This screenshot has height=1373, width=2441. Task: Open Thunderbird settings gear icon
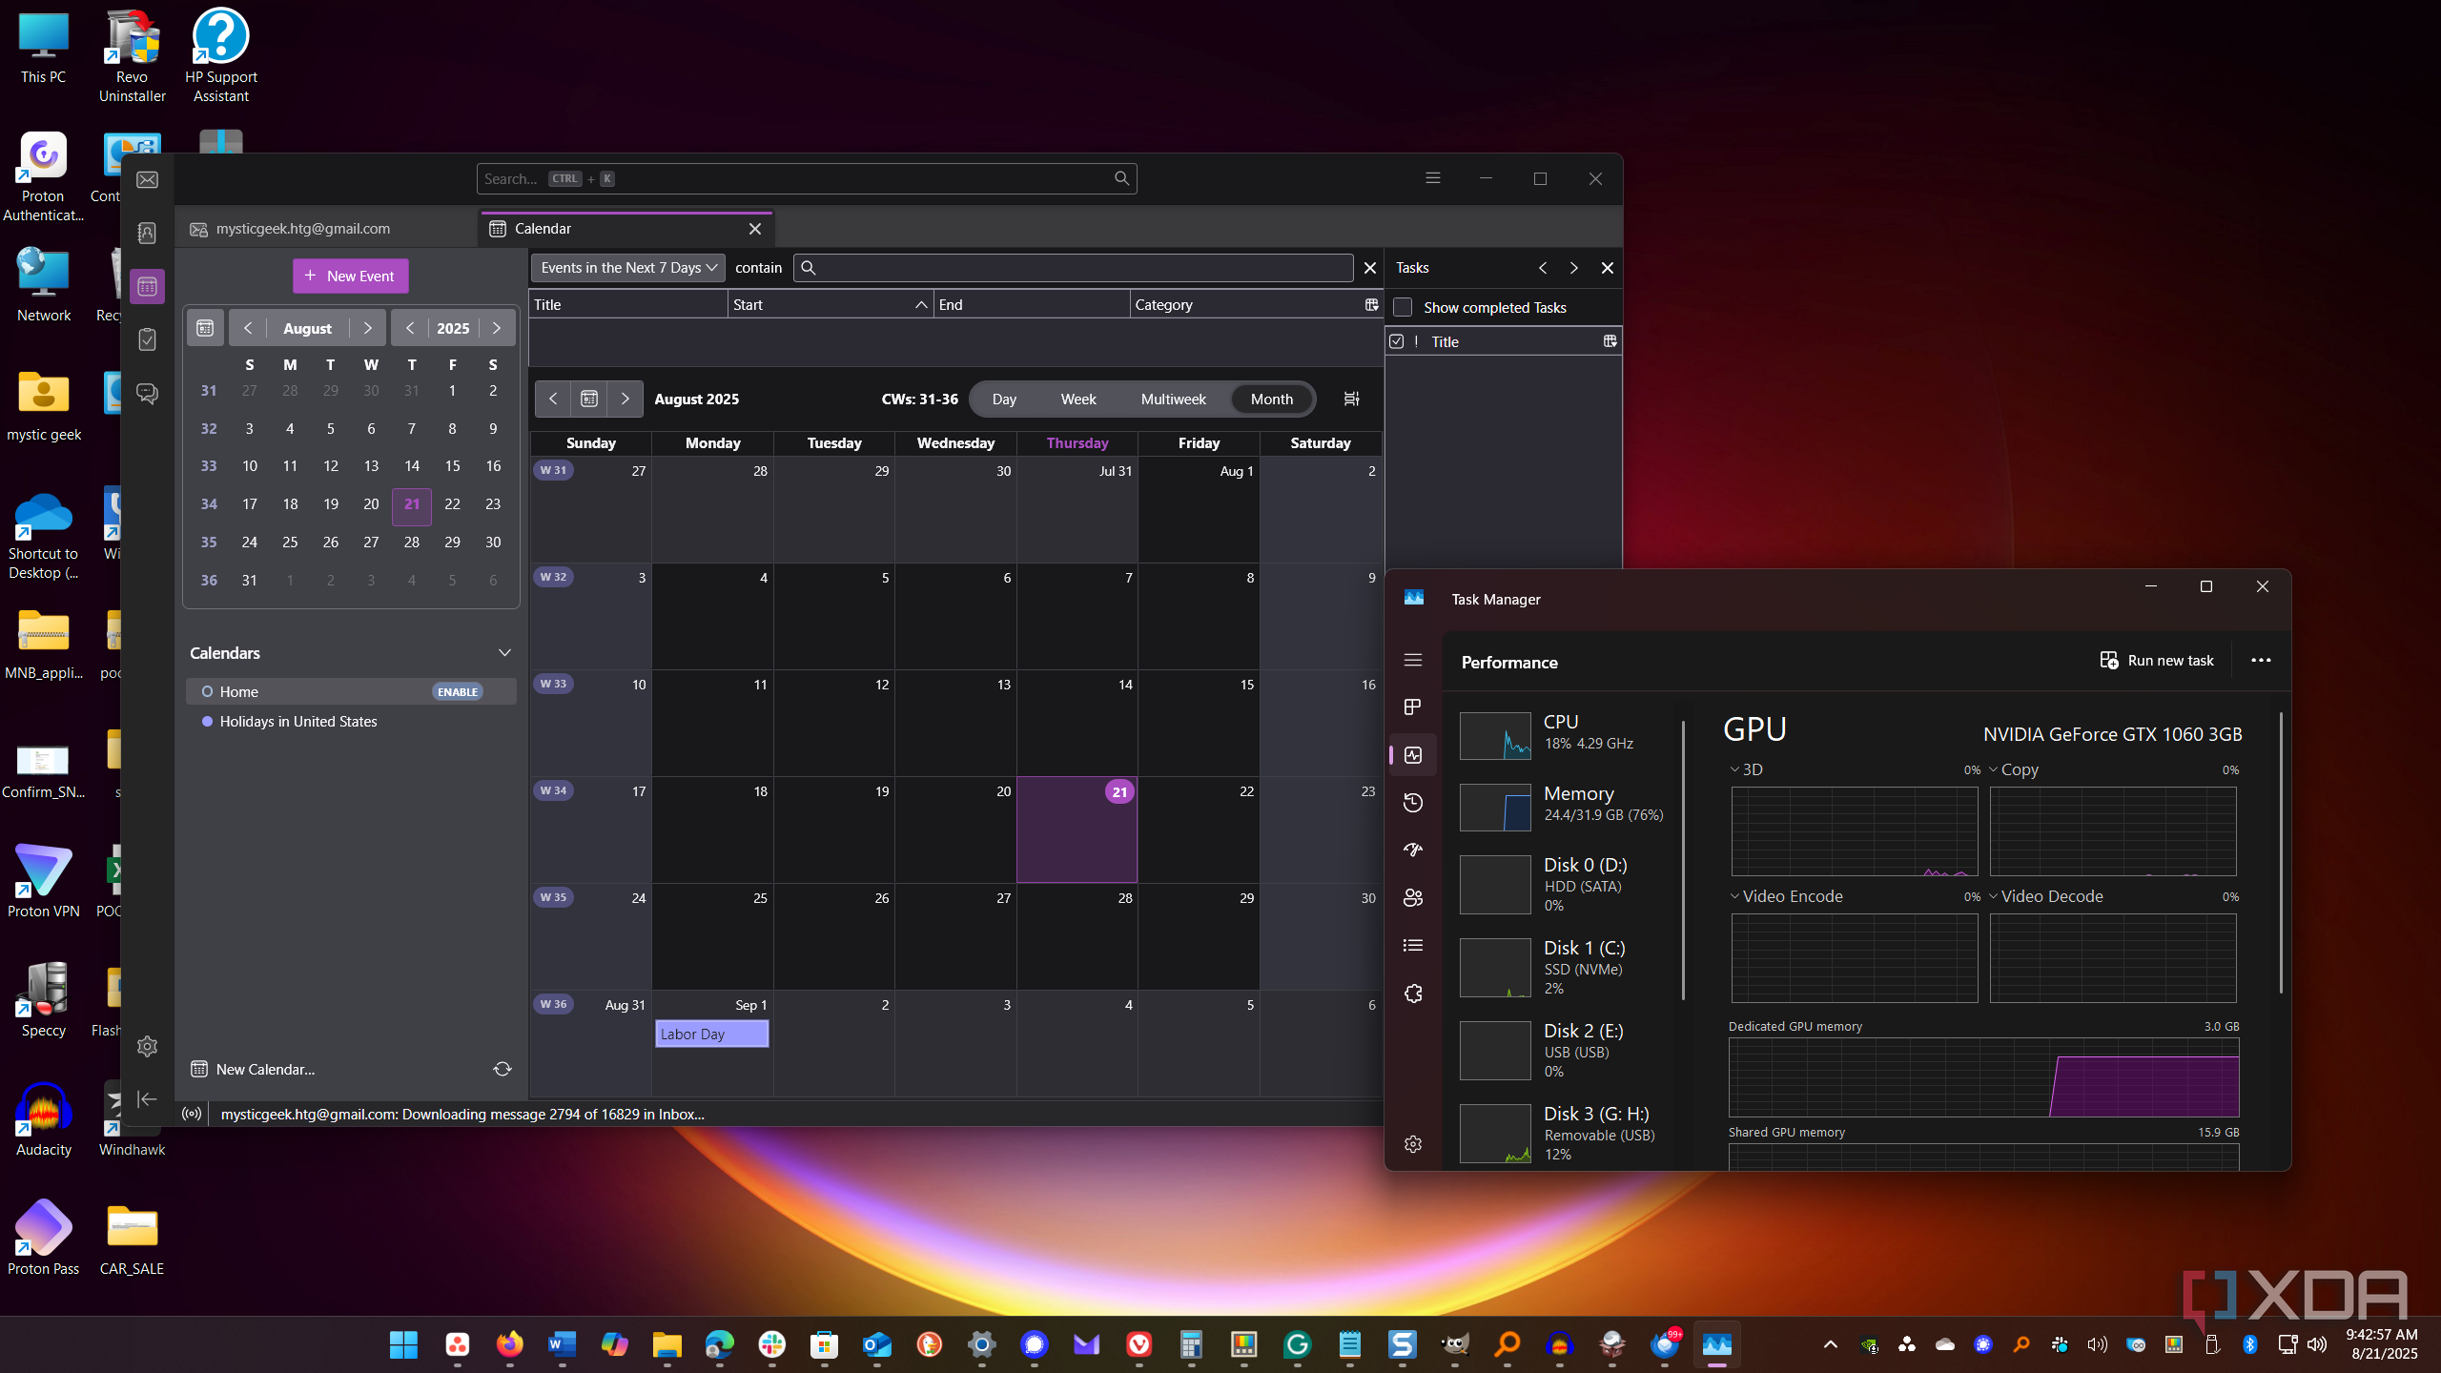[x=147, y=1046]
